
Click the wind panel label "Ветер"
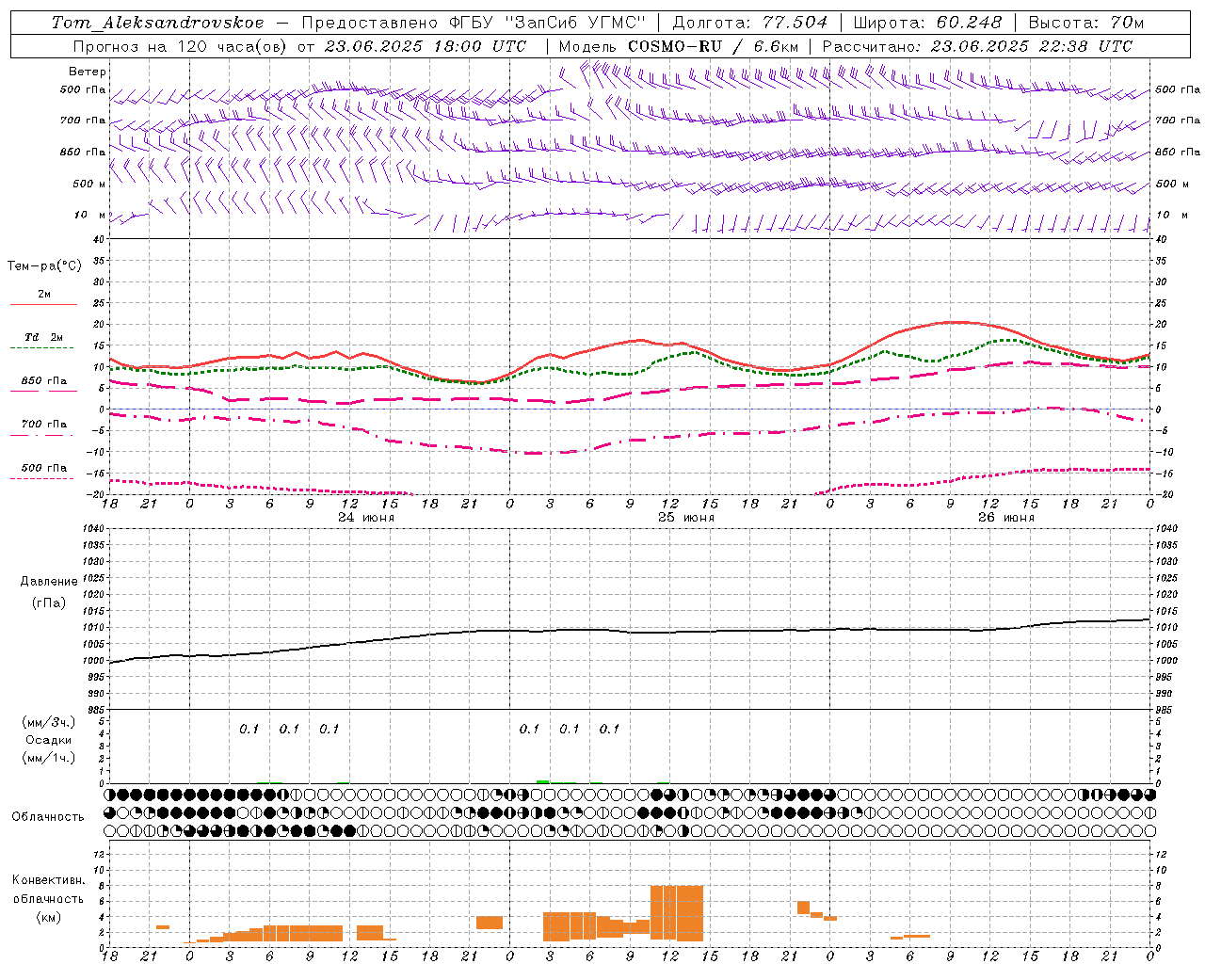88,72
